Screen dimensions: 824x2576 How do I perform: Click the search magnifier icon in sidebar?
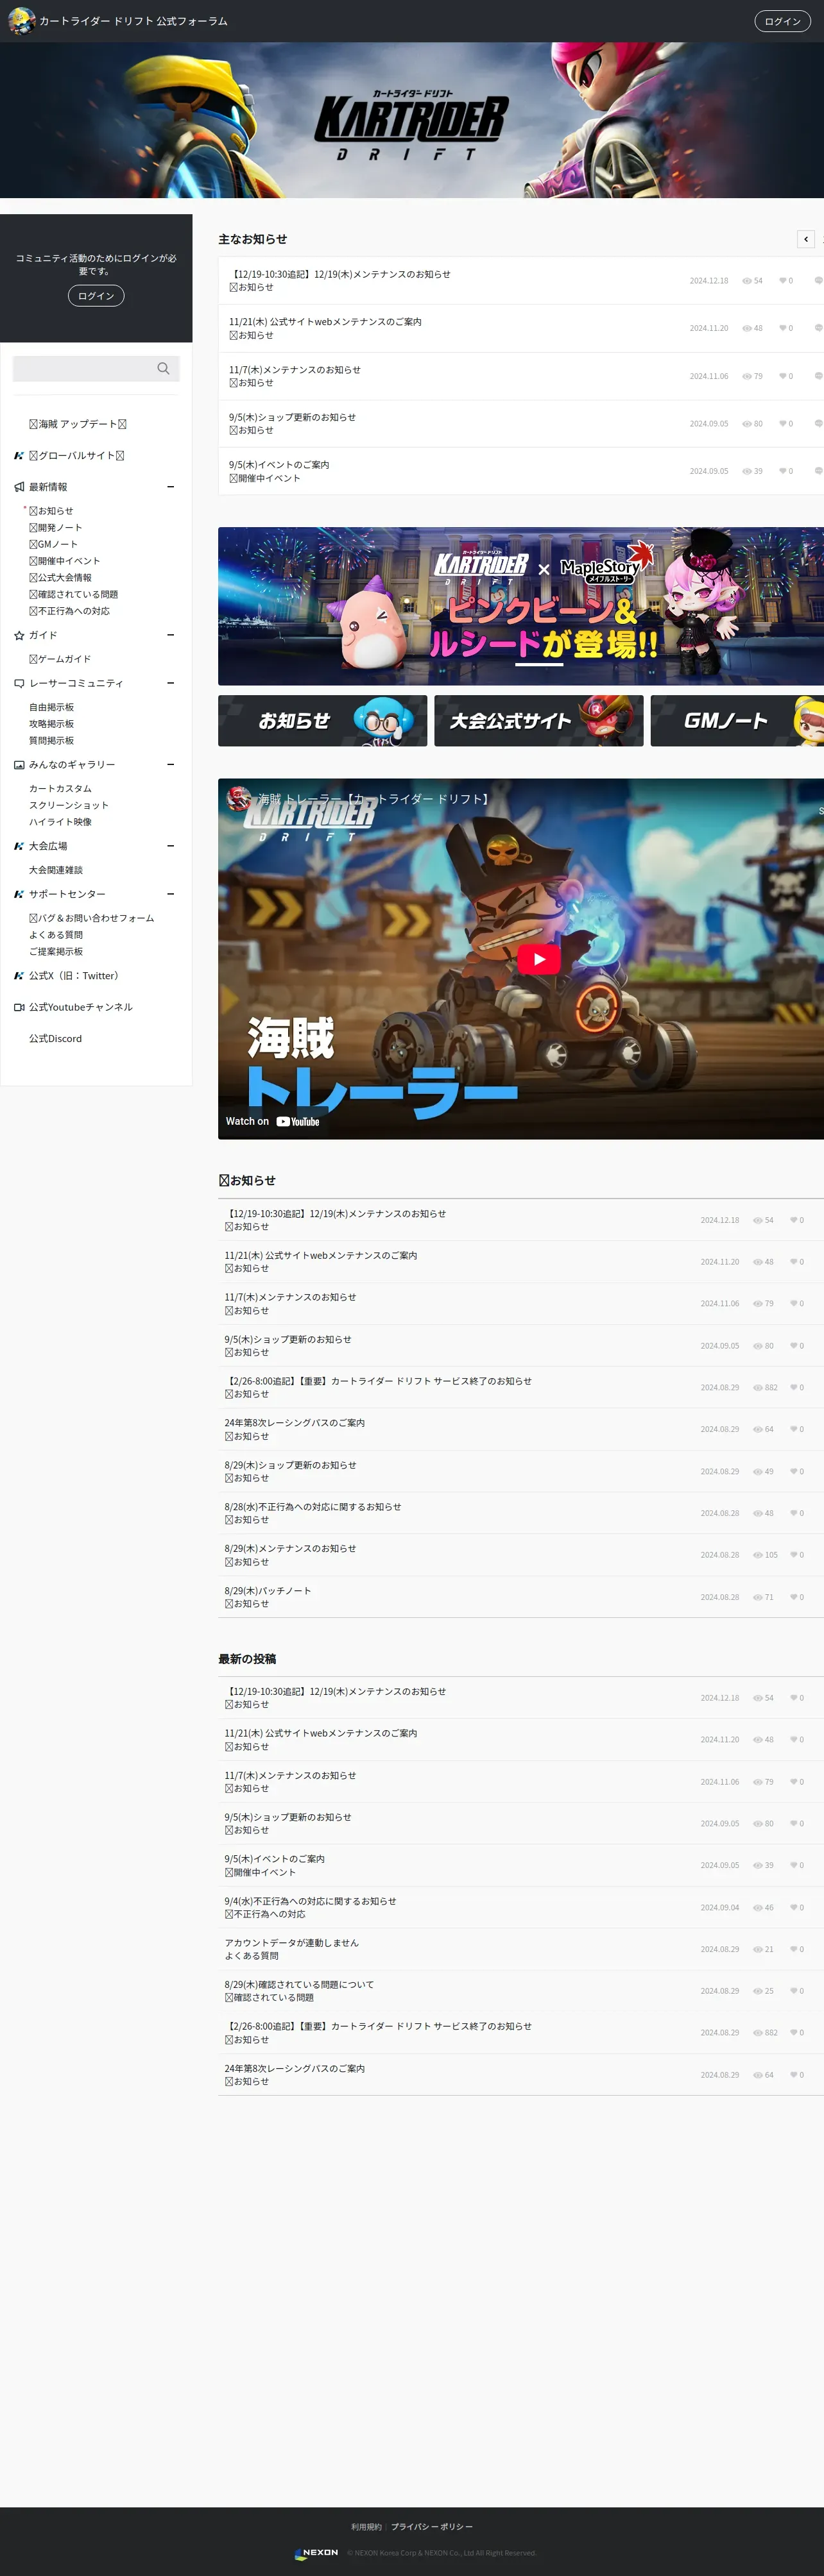click(163, 369)
